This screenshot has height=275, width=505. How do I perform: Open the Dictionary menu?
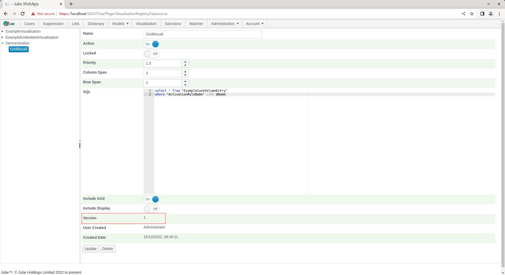pos(96,24)
